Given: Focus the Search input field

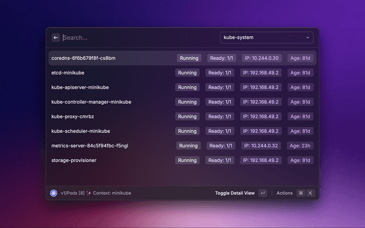Looking at the screenshot, I should pos(137,38).
